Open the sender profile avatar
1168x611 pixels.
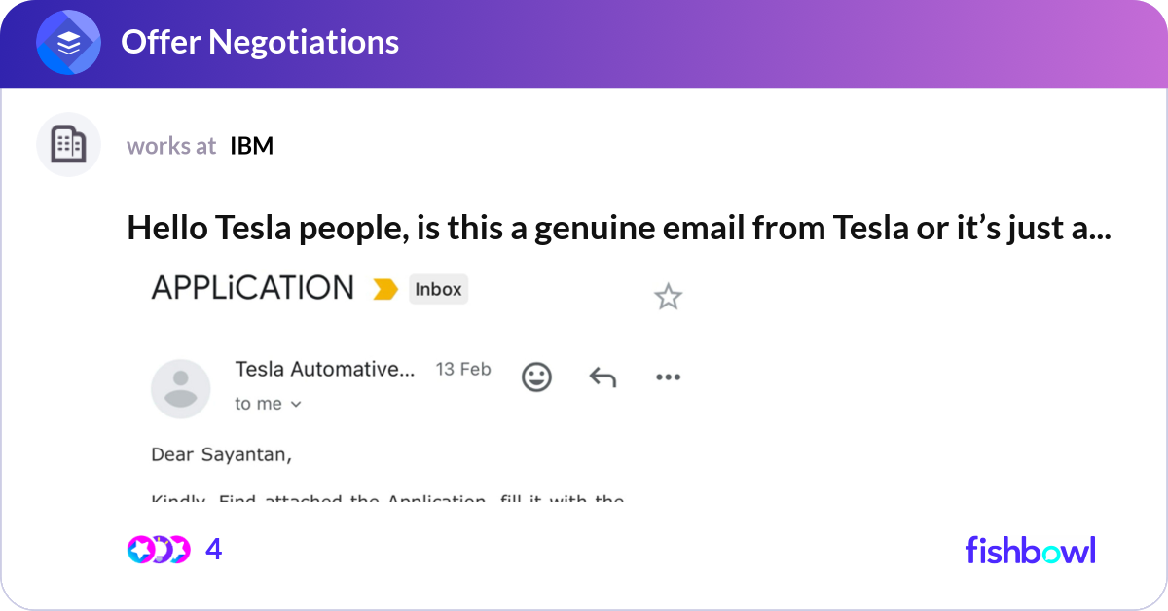(181, 388)
